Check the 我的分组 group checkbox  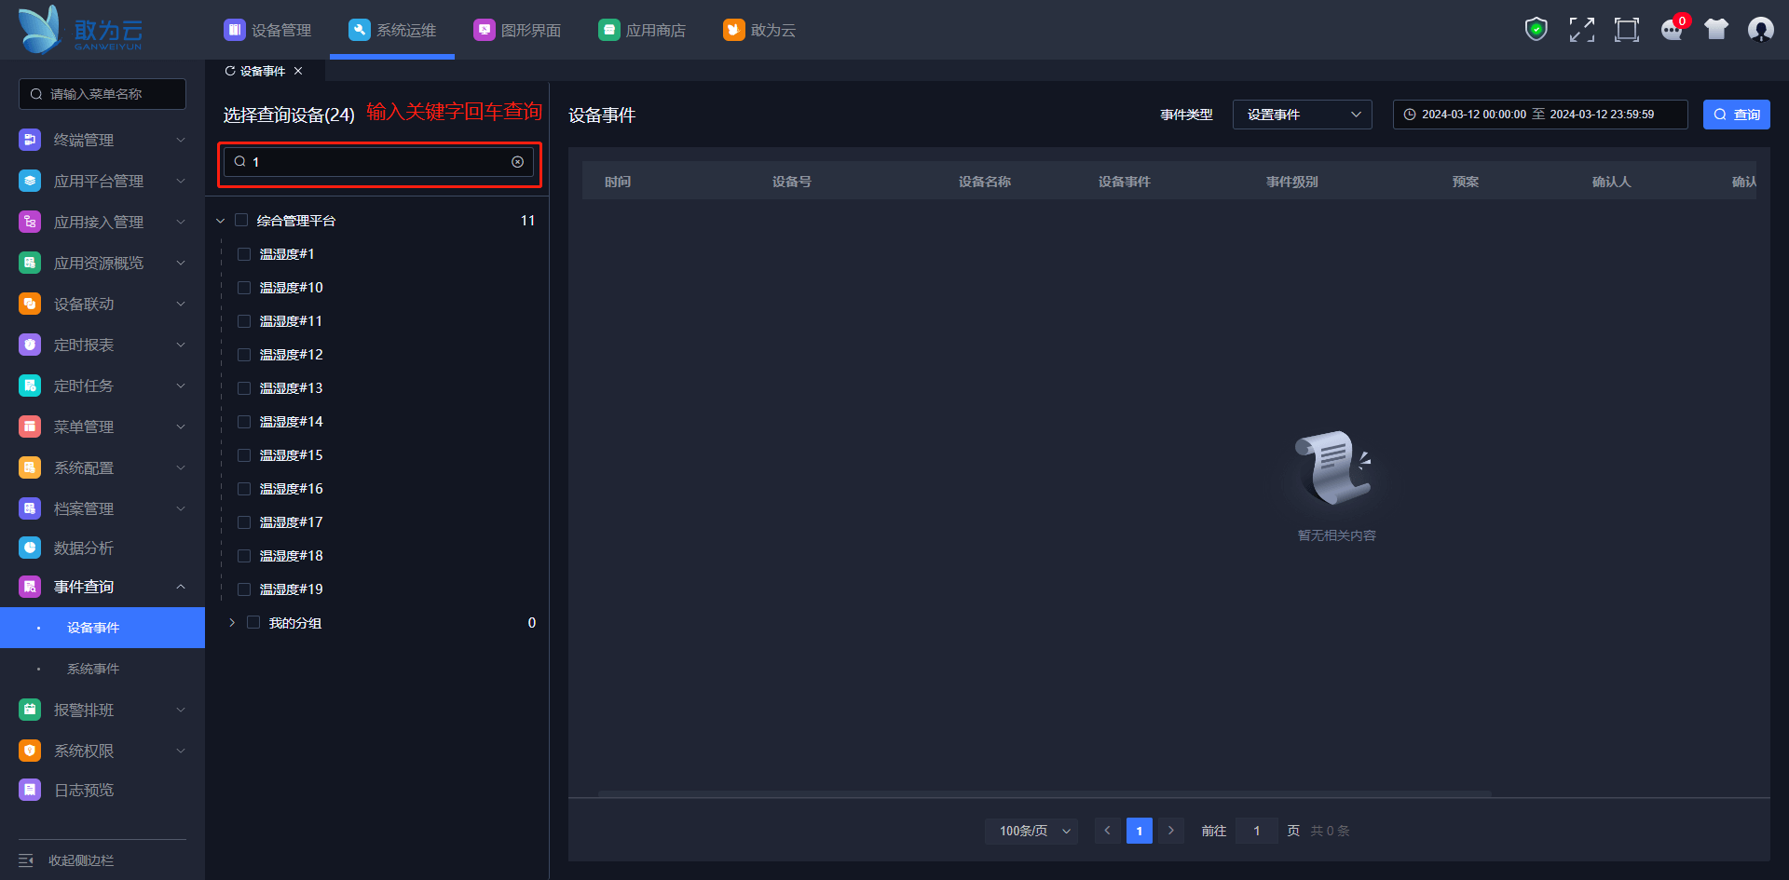[253, 622]
